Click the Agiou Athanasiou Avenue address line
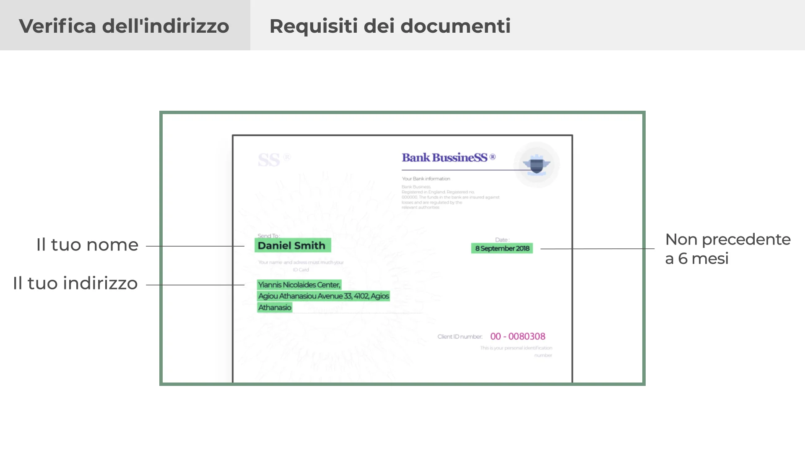Image resolution: width=805 pixels, height=453 pixels. [x=323, y=296]
